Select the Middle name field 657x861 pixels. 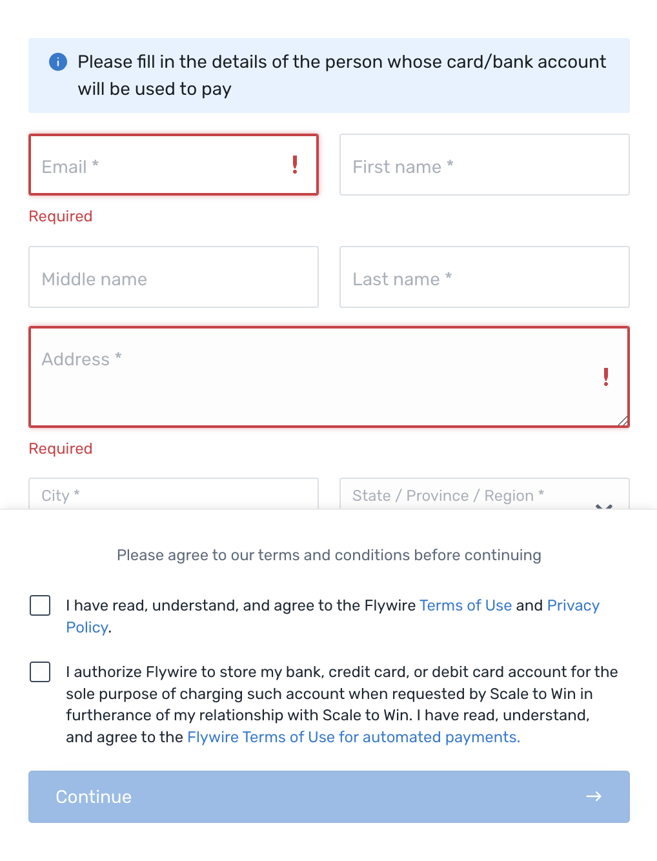pos(174,278)
